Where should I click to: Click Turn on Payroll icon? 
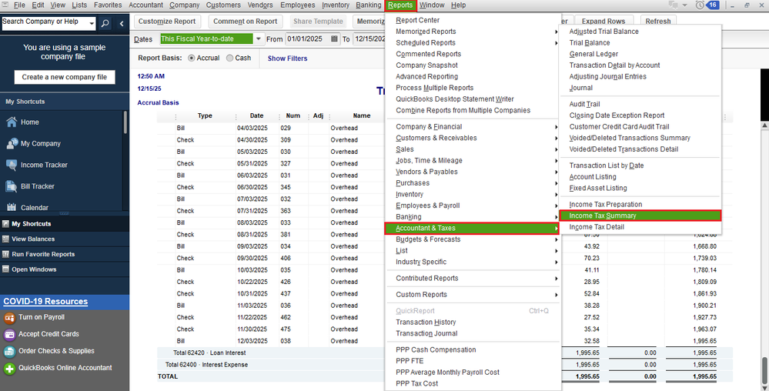click(9, 317)
